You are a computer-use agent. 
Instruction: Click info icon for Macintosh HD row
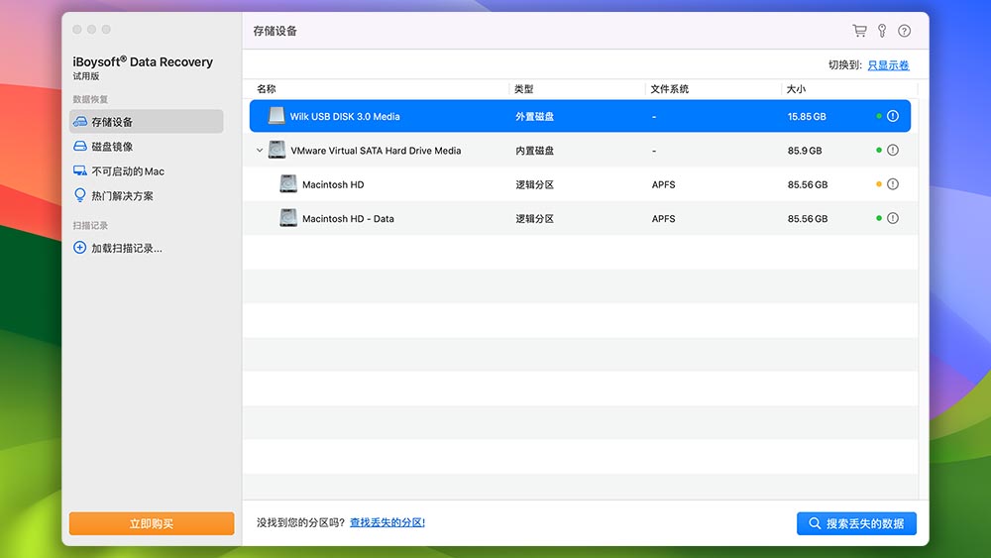click(893, 184)
